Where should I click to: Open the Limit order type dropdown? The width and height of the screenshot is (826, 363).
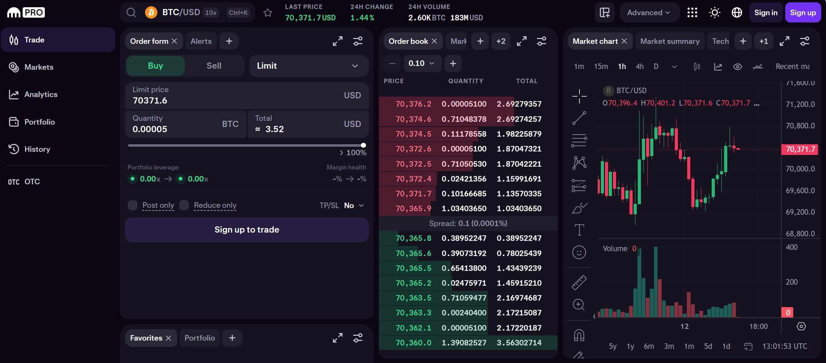coord(308,66)
